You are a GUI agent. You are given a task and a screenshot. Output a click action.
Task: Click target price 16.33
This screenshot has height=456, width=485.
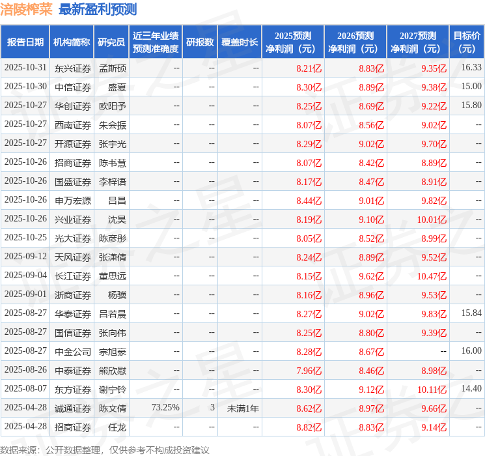tap(471, 68)
